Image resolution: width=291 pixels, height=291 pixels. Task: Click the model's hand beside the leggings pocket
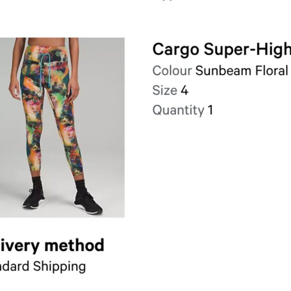pos(74,90)
